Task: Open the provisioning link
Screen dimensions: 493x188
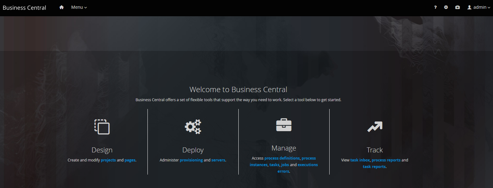Action: [x=191, y=160]
